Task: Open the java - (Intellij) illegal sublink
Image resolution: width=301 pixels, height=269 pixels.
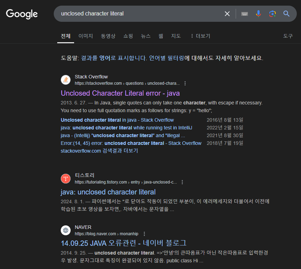Action: [123, 135]
